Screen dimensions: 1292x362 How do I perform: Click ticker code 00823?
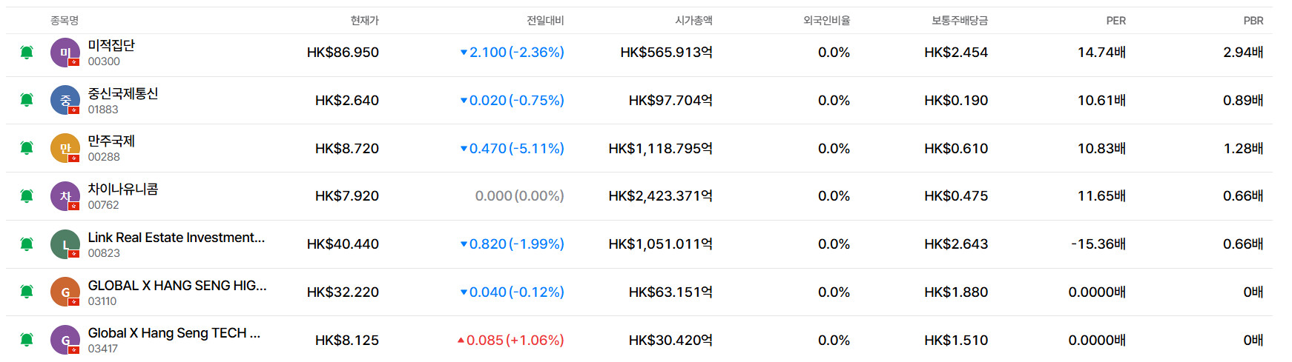point(104,253)
